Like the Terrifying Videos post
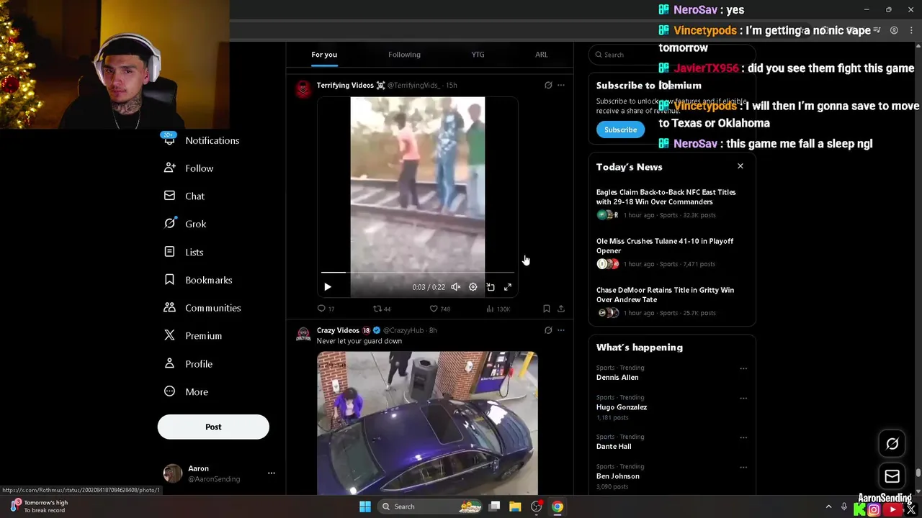 pos(439,309)
